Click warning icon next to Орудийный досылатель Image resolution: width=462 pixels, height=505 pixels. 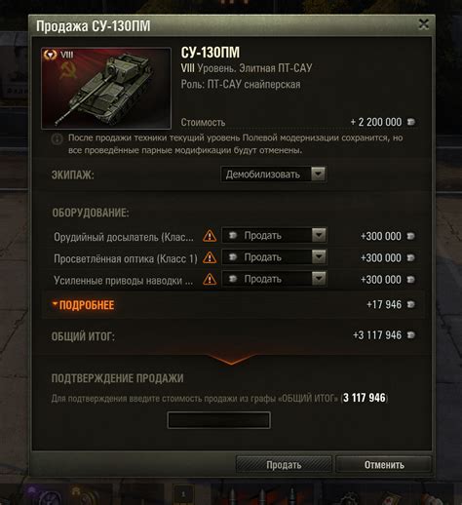click(x=210, y=236)
